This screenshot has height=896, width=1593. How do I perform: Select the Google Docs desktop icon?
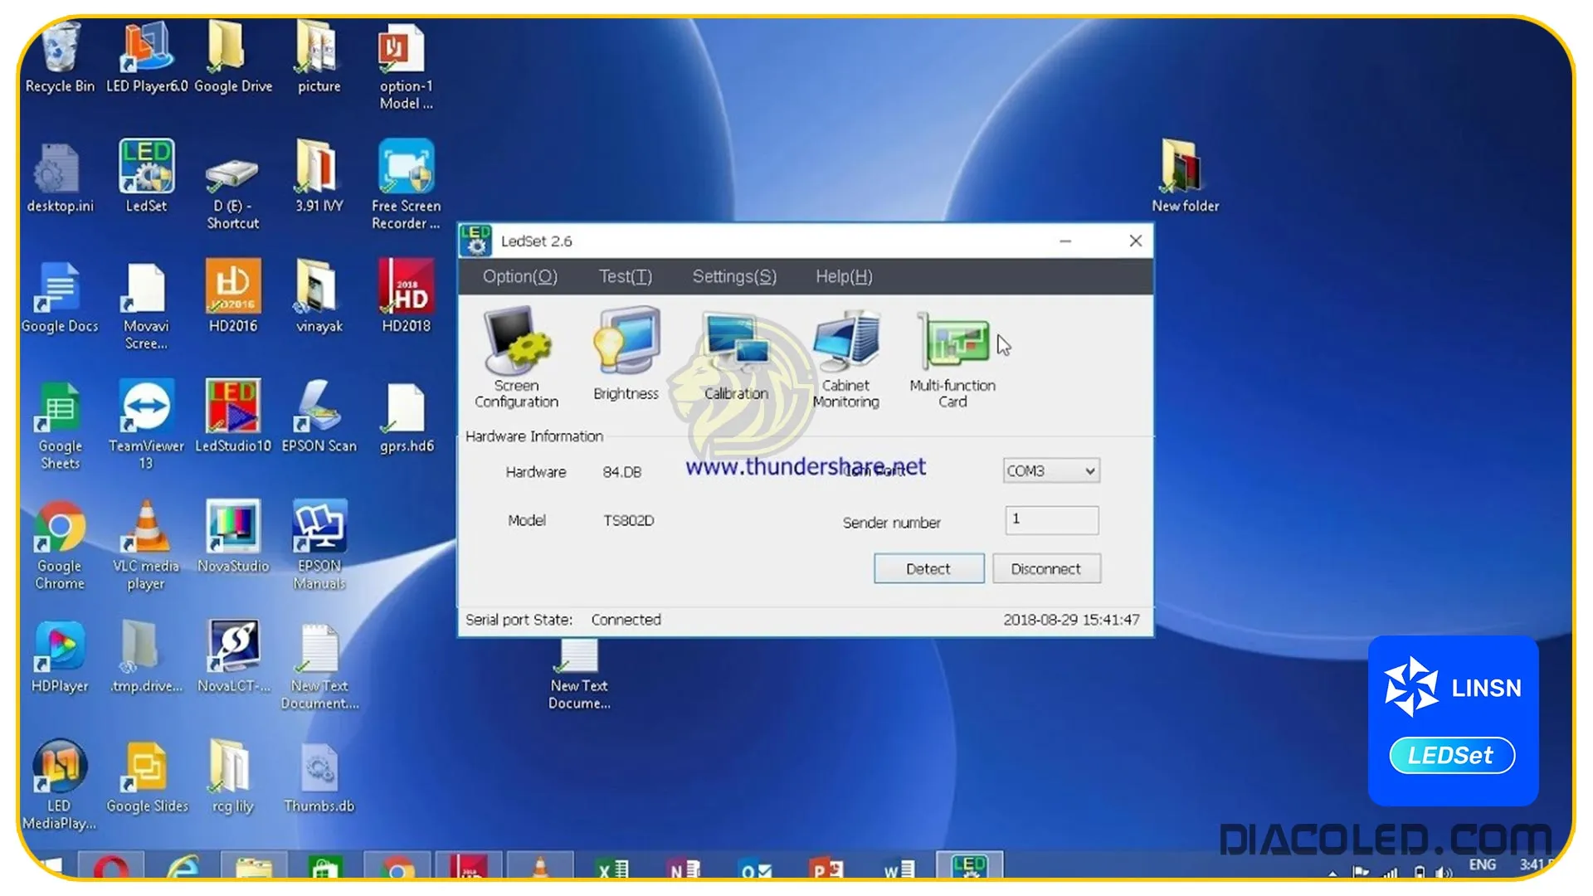coord(60,299)
